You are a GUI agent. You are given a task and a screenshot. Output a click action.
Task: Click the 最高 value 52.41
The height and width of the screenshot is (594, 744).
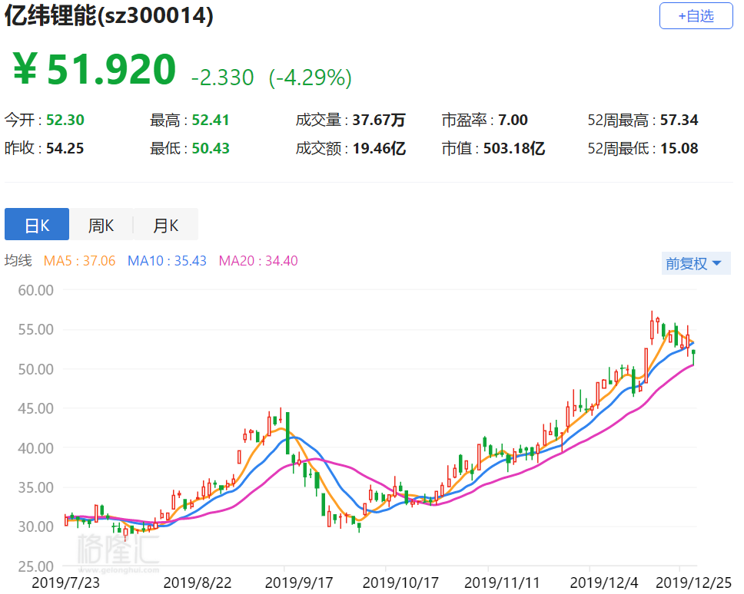pyautogui.click(x=211, y=120)
